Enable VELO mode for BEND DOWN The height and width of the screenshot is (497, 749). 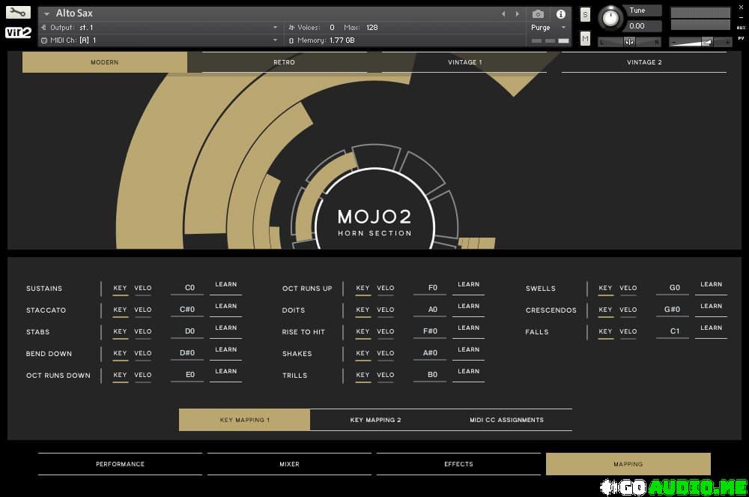[143, 353]
